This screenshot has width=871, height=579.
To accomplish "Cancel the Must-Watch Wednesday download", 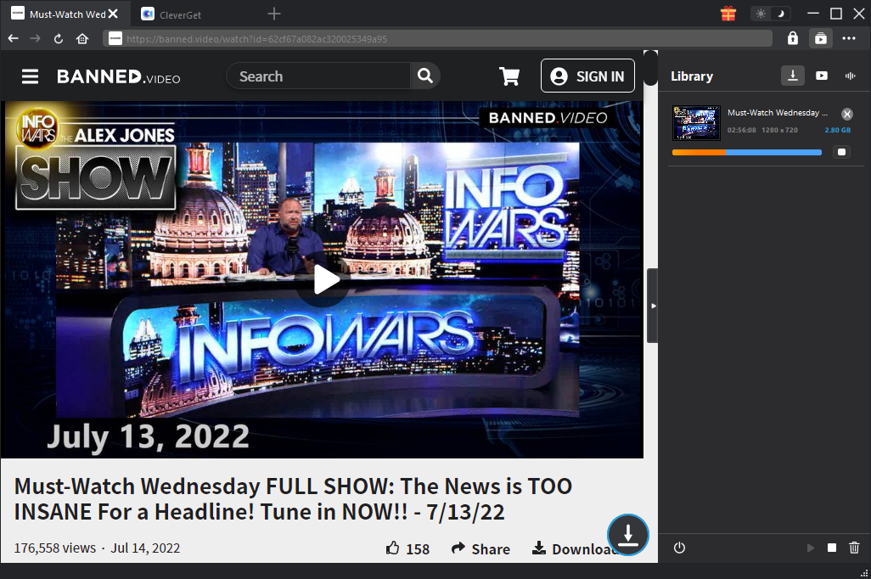I will pos(846,114).
